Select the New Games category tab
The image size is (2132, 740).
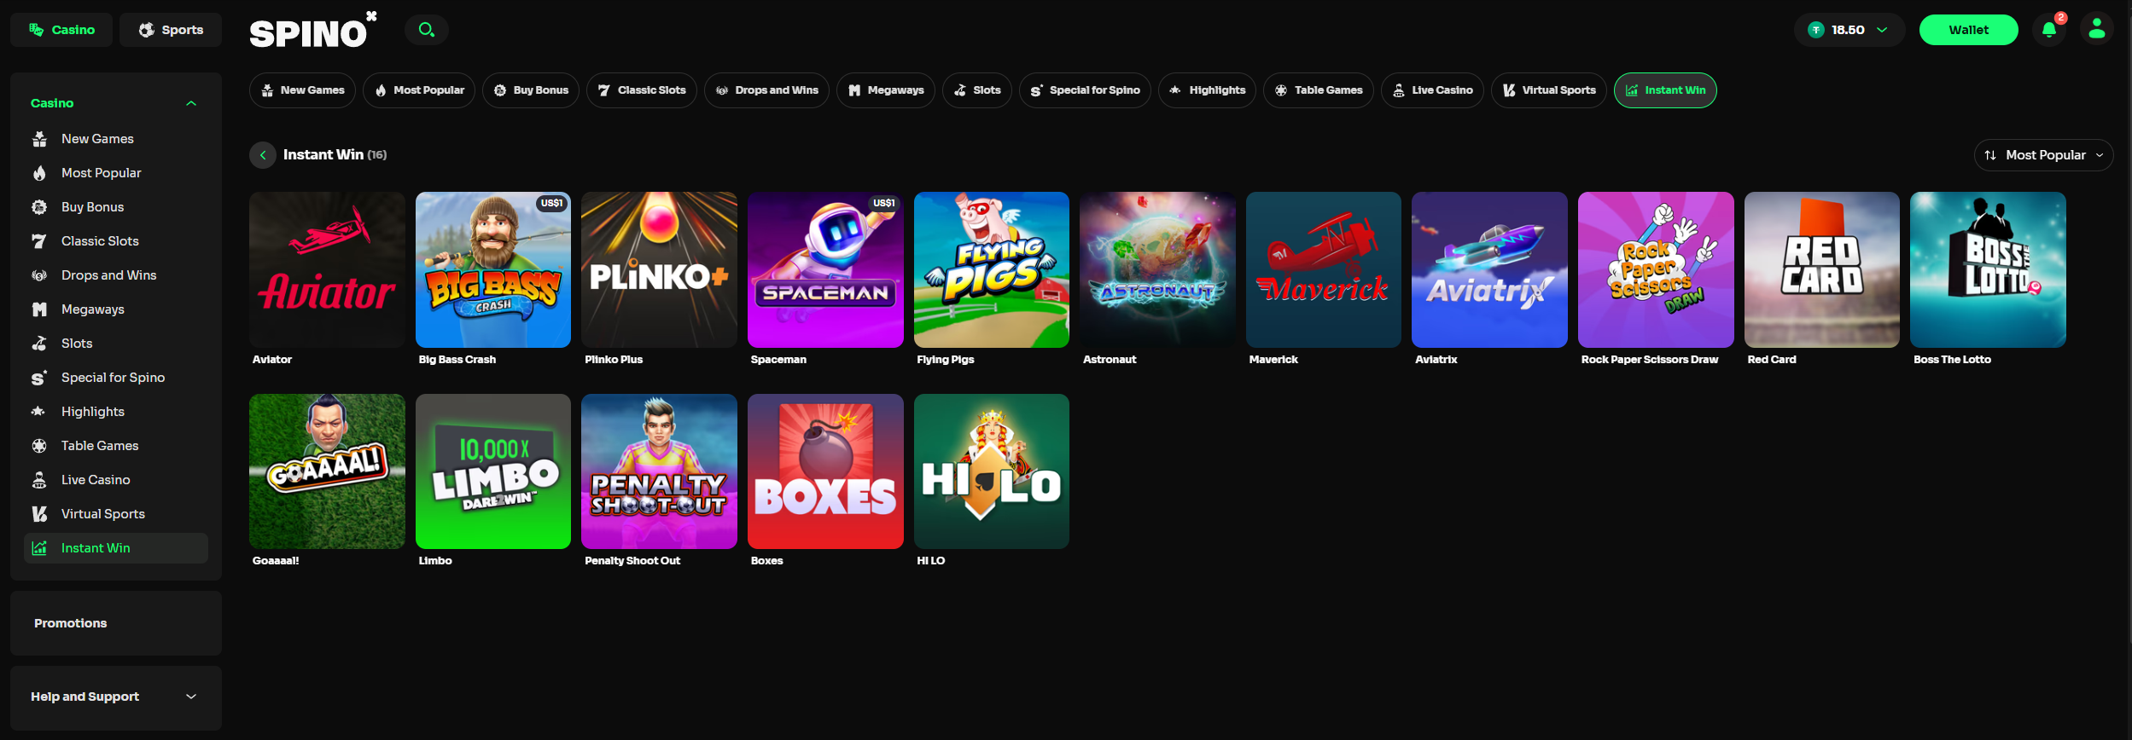302,90
